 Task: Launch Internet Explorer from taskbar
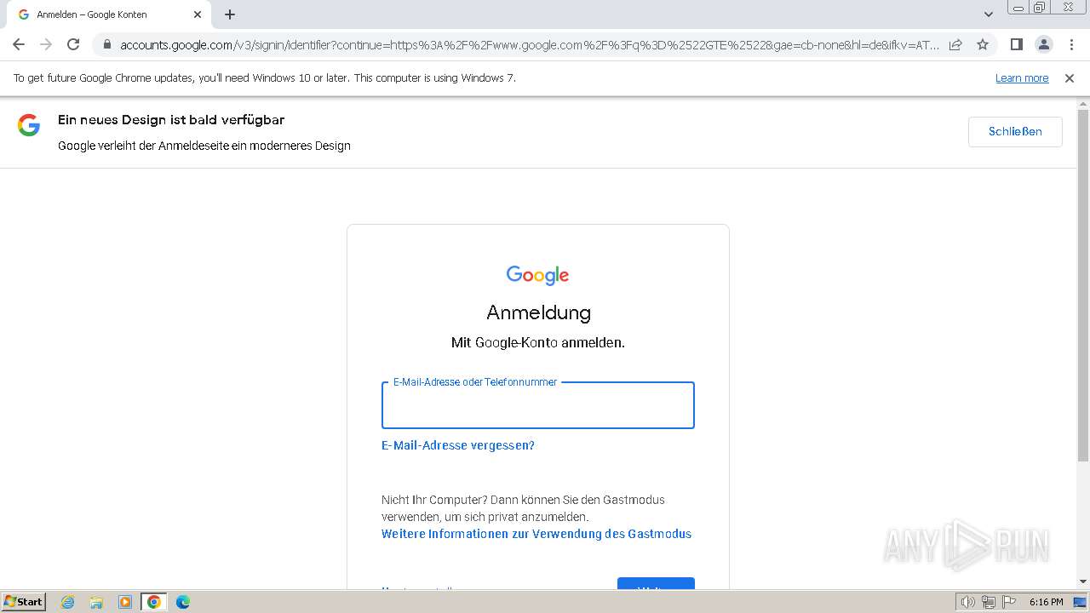pos(67,602)
